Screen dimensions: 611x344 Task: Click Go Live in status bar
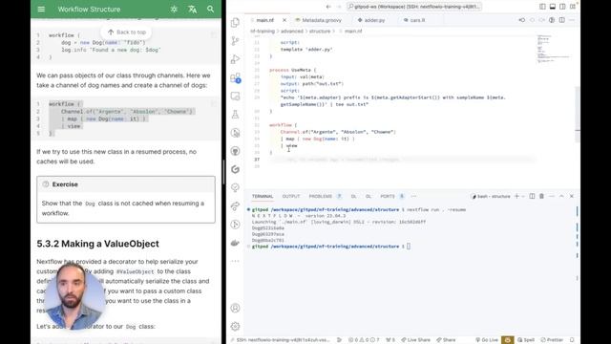[x=487, y=340]
